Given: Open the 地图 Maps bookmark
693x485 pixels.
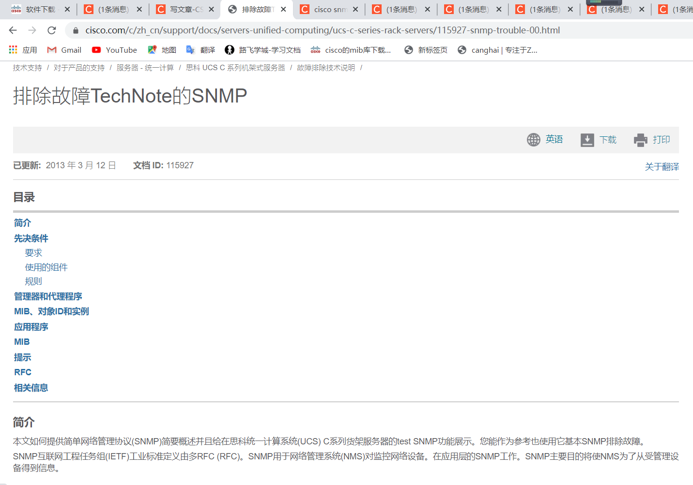Looking at the screenshot, I should tap(162, 49).
